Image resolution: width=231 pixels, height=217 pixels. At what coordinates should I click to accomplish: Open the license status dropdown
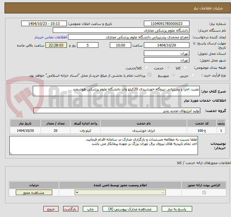[120, 192]
